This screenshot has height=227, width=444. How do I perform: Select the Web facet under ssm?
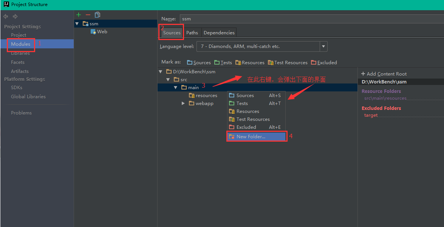click(x=102, y=32)
